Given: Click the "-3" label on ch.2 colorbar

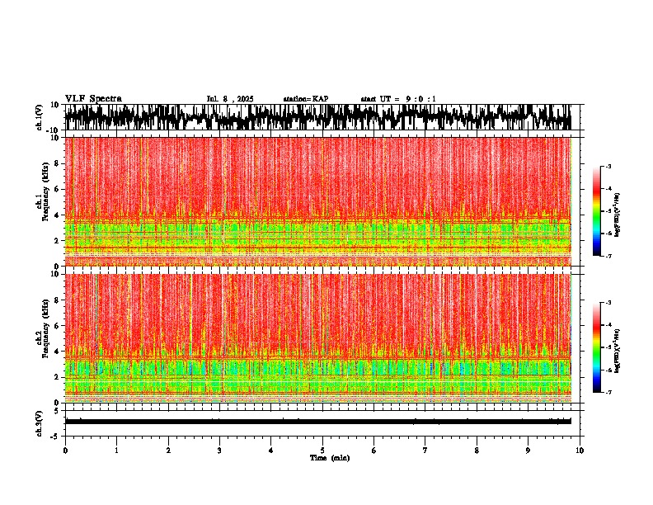Looking at the screenshot, I should click(608, 303).
